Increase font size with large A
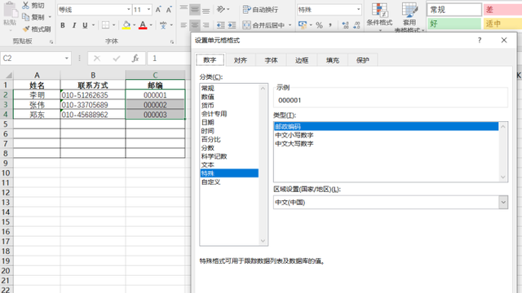 coord(158,10)
